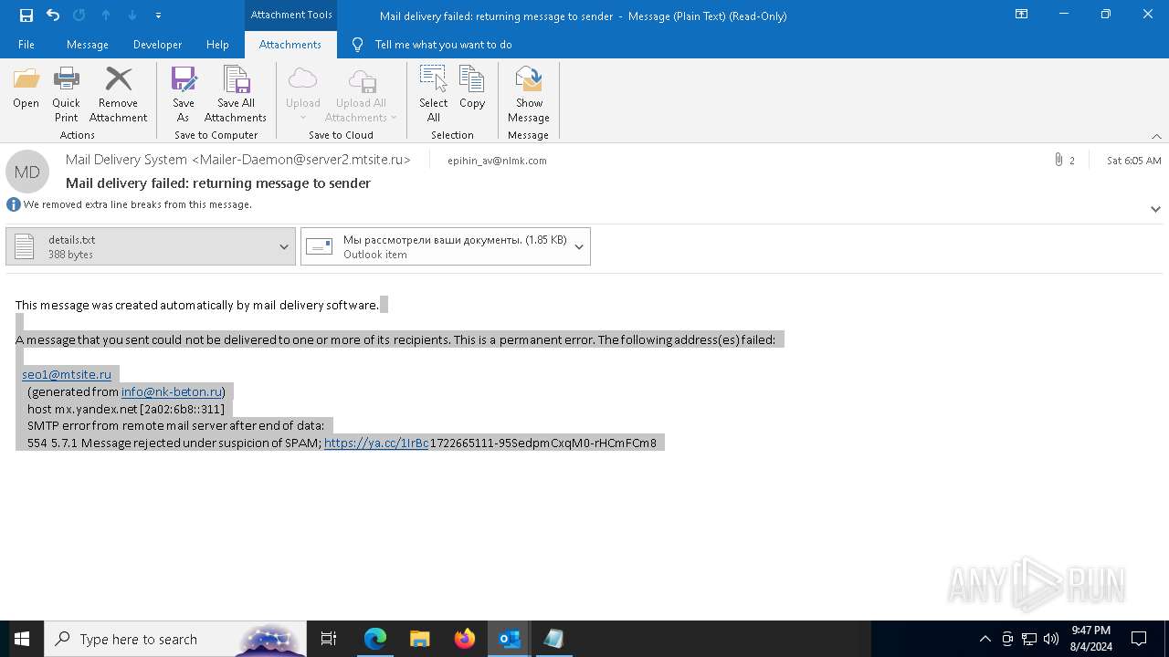Image resolution: width=1169 pixels, height=657 pixels.
Task: Click the MD sender avatar
Action: [27, 172]
